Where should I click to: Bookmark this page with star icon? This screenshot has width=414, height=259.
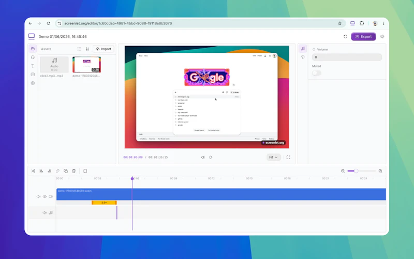coord(340,23)
